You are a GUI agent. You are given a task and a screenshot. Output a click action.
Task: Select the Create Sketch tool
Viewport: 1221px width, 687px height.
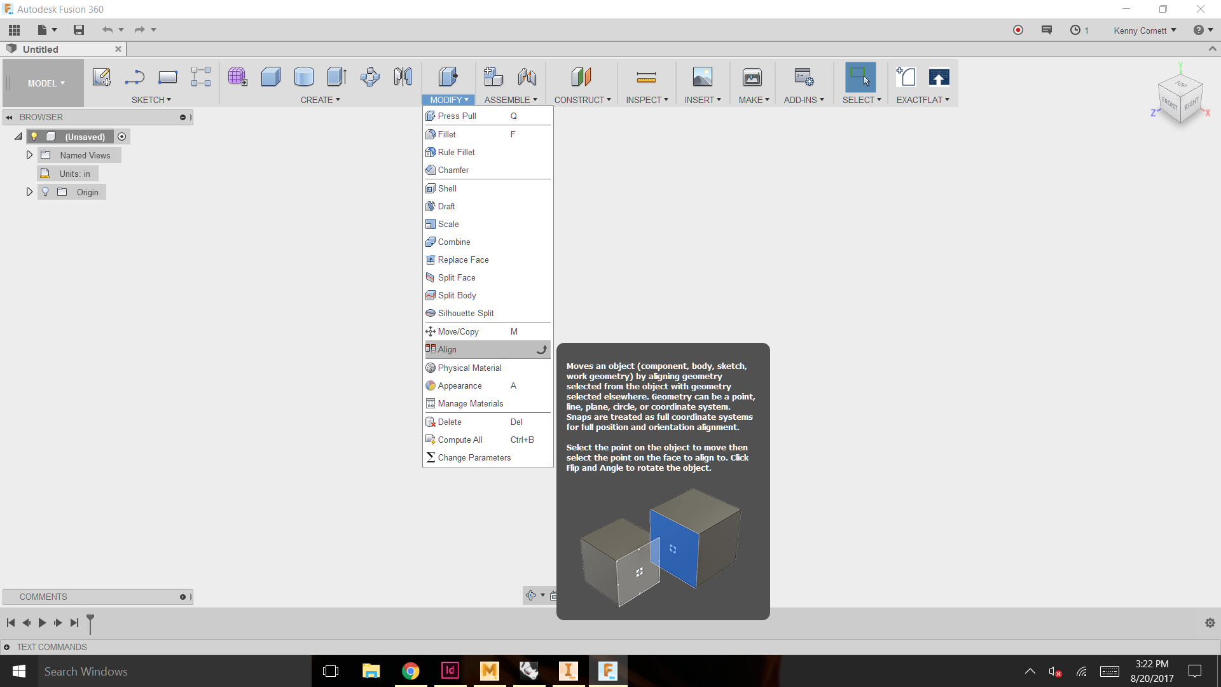(102, 76)
